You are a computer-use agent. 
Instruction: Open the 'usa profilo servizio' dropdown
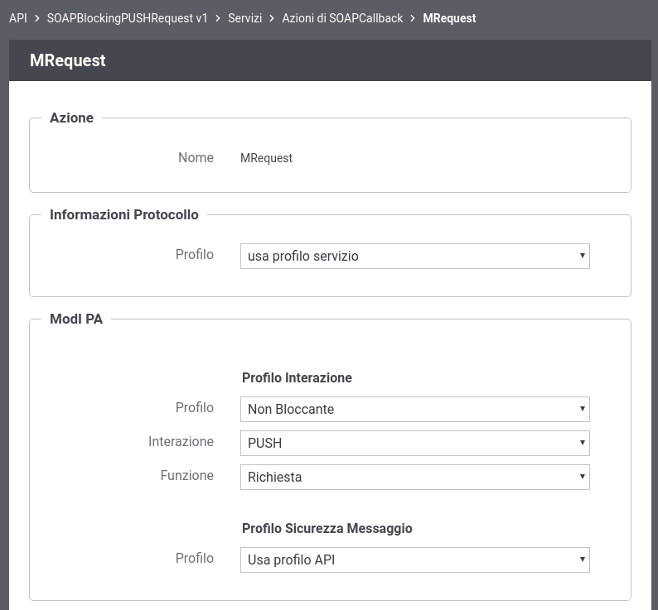click(x=415, y=256)
